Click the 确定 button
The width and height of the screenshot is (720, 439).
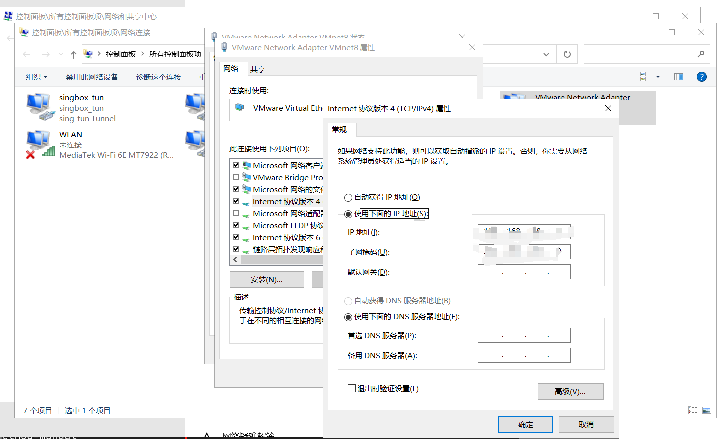pos(526,424)
